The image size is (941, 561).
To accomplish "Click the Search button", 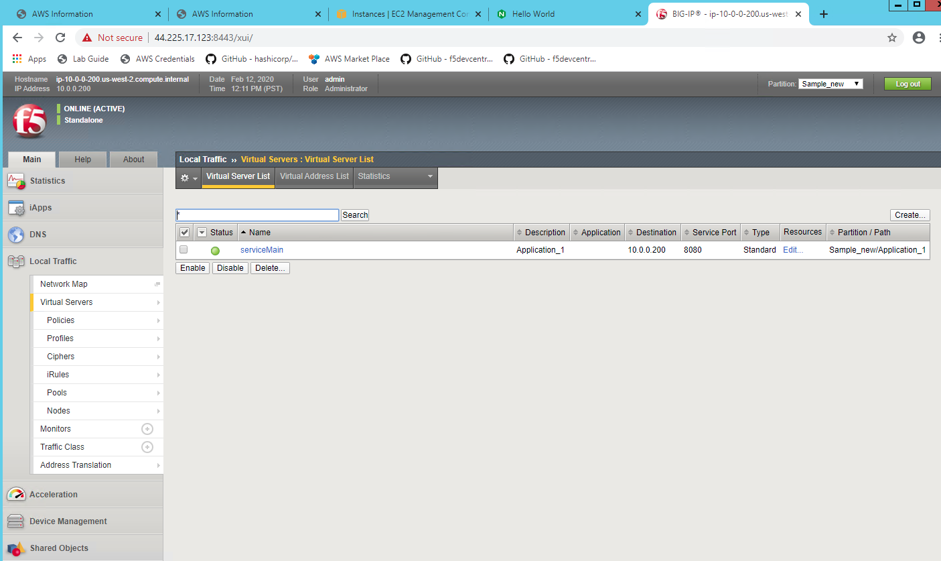I will (x=355, y=215).
